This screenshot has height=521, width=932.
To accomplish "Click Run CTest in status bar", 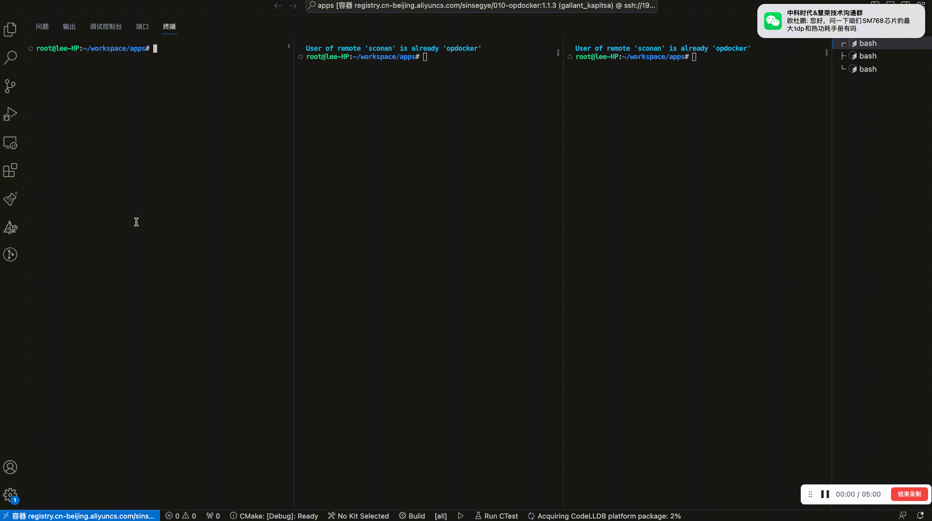I will point(497,516).
